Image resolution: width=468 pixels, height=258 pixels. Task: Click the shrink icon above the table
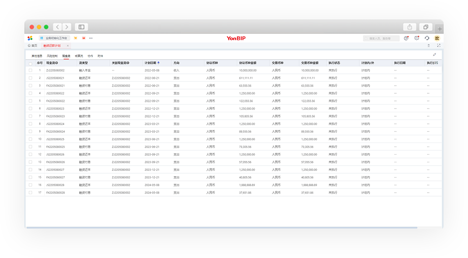(x=435, y=55)
